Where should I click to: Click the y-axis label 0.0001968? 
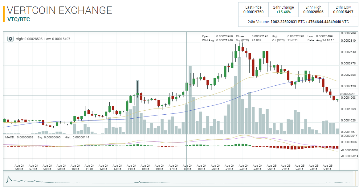[348, 97]
